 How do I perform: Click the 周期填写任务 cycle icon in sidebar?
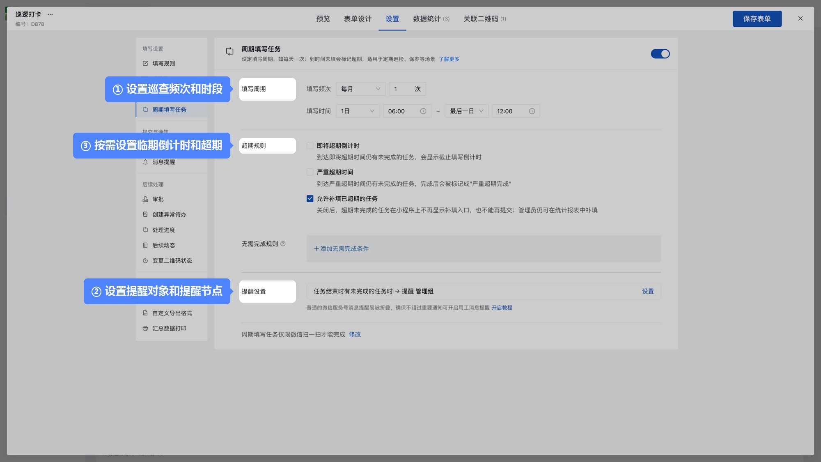pyautogui.click(x=145, y=110)
